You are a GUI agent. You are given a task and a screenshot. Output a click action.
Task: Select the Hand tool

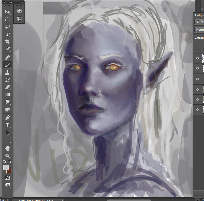7,148
